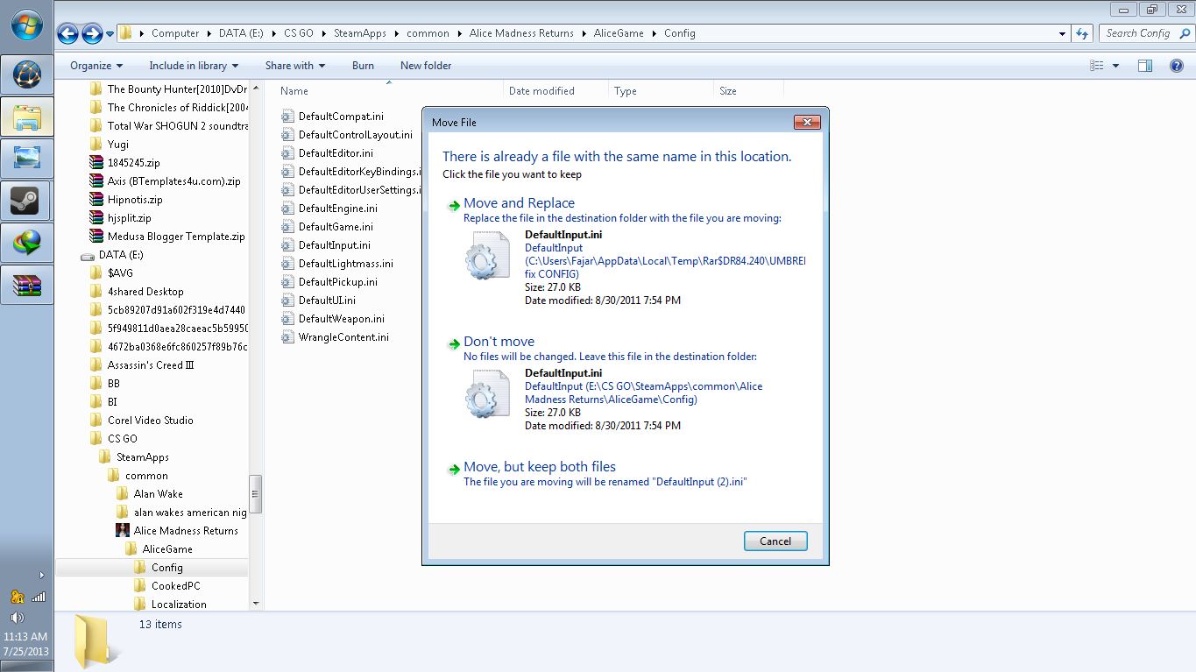Open the Alan Wake folder in the tree
Viewport: 1196px width, 672px height.
pos(149,494)
